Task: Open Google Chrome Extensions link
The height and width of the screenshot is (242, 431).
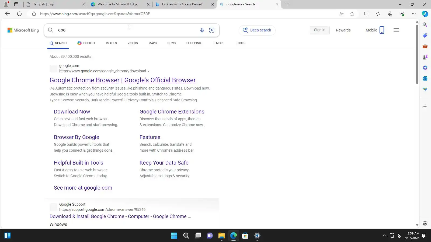Action: [172, 112]
